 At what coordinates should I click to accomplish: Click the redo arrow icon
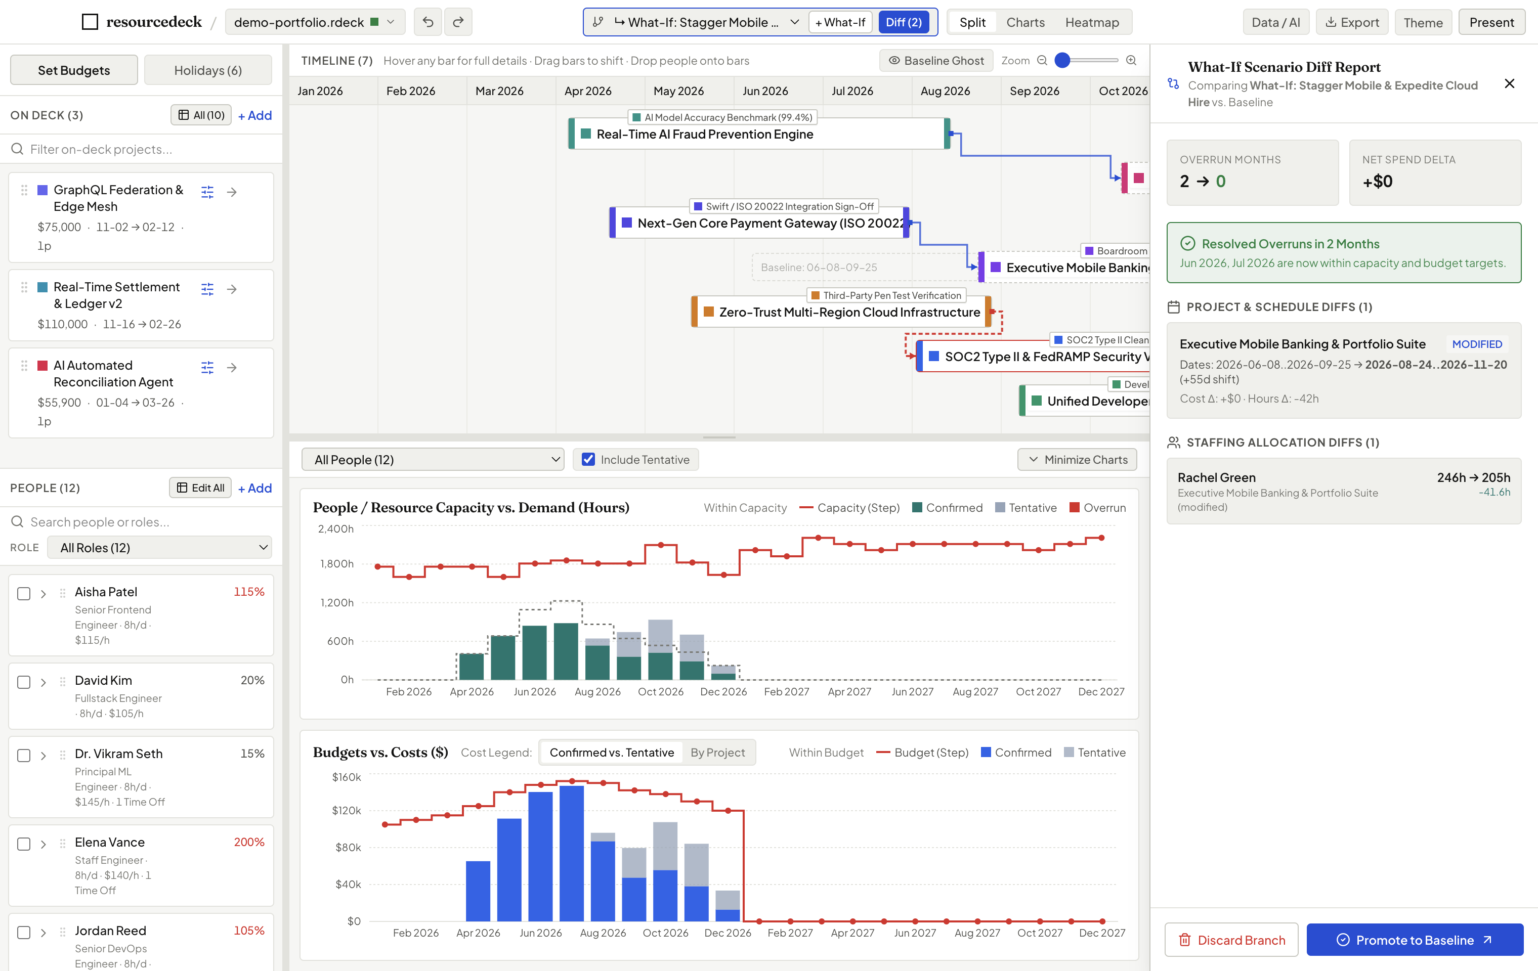(x=458, y=22)
